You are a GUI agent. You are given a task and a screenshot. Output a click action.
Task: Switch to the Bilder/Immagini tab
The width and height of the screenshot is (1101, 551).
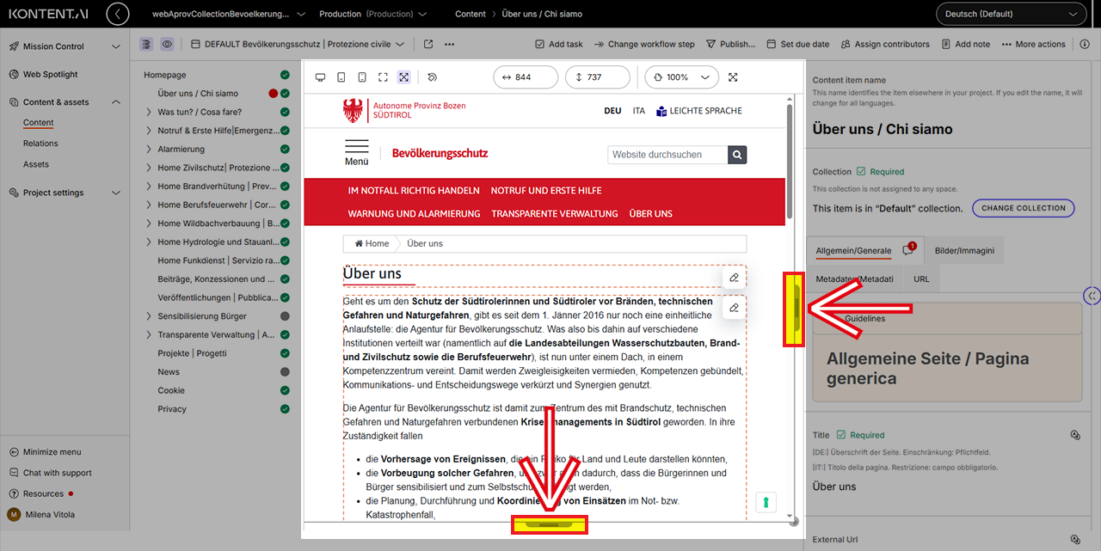point(964,251)
